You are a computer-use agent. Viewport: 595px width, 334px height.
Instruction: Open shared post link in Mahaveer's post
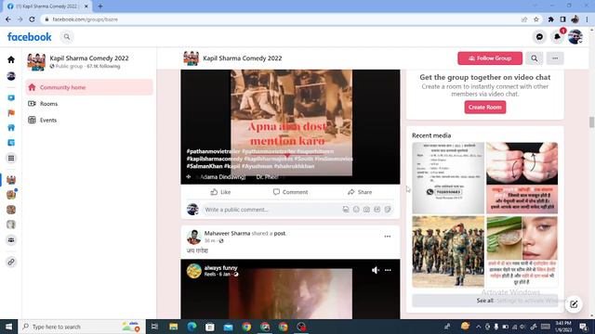click(x=280, y=233)
